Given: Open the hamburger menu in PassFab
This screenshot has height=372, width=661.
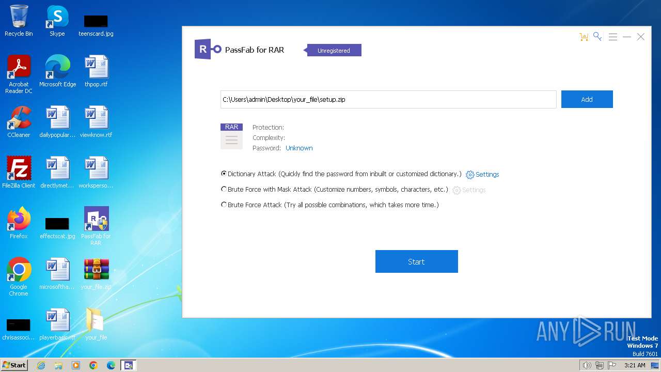Looking at the screenshot, I should pyautogui.click(x=613, y=37).
